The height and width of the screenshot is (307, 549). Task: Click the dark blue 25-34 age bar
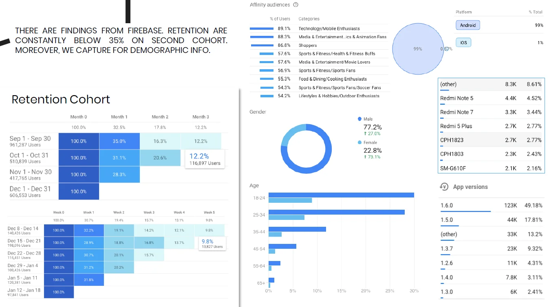[337, 212]
